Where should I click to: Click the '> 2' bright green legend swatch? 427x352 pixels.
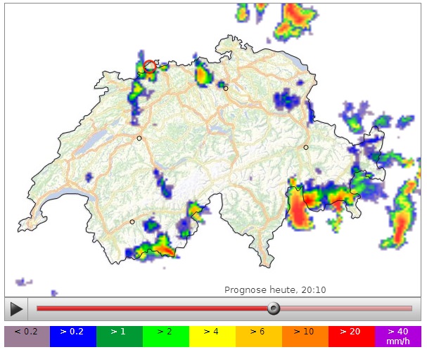[x=166, y=337]
